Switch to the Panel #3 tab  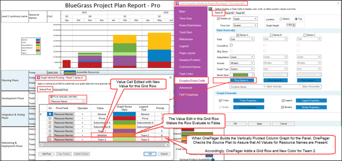240,13
